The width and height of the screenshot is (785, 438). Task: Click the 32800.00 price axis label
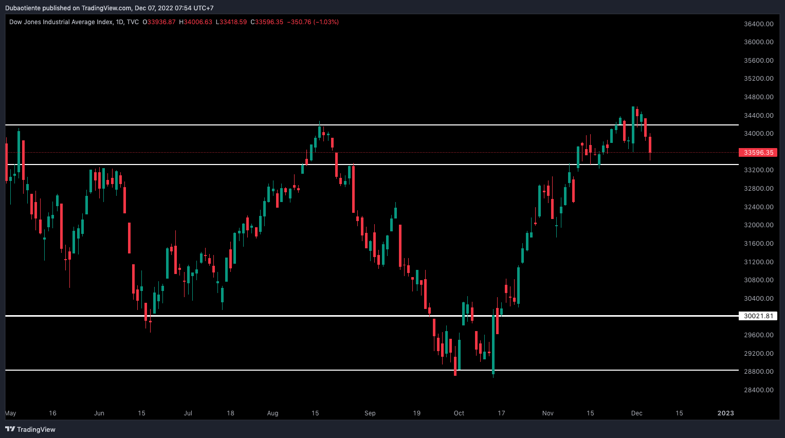coord(758,189)
